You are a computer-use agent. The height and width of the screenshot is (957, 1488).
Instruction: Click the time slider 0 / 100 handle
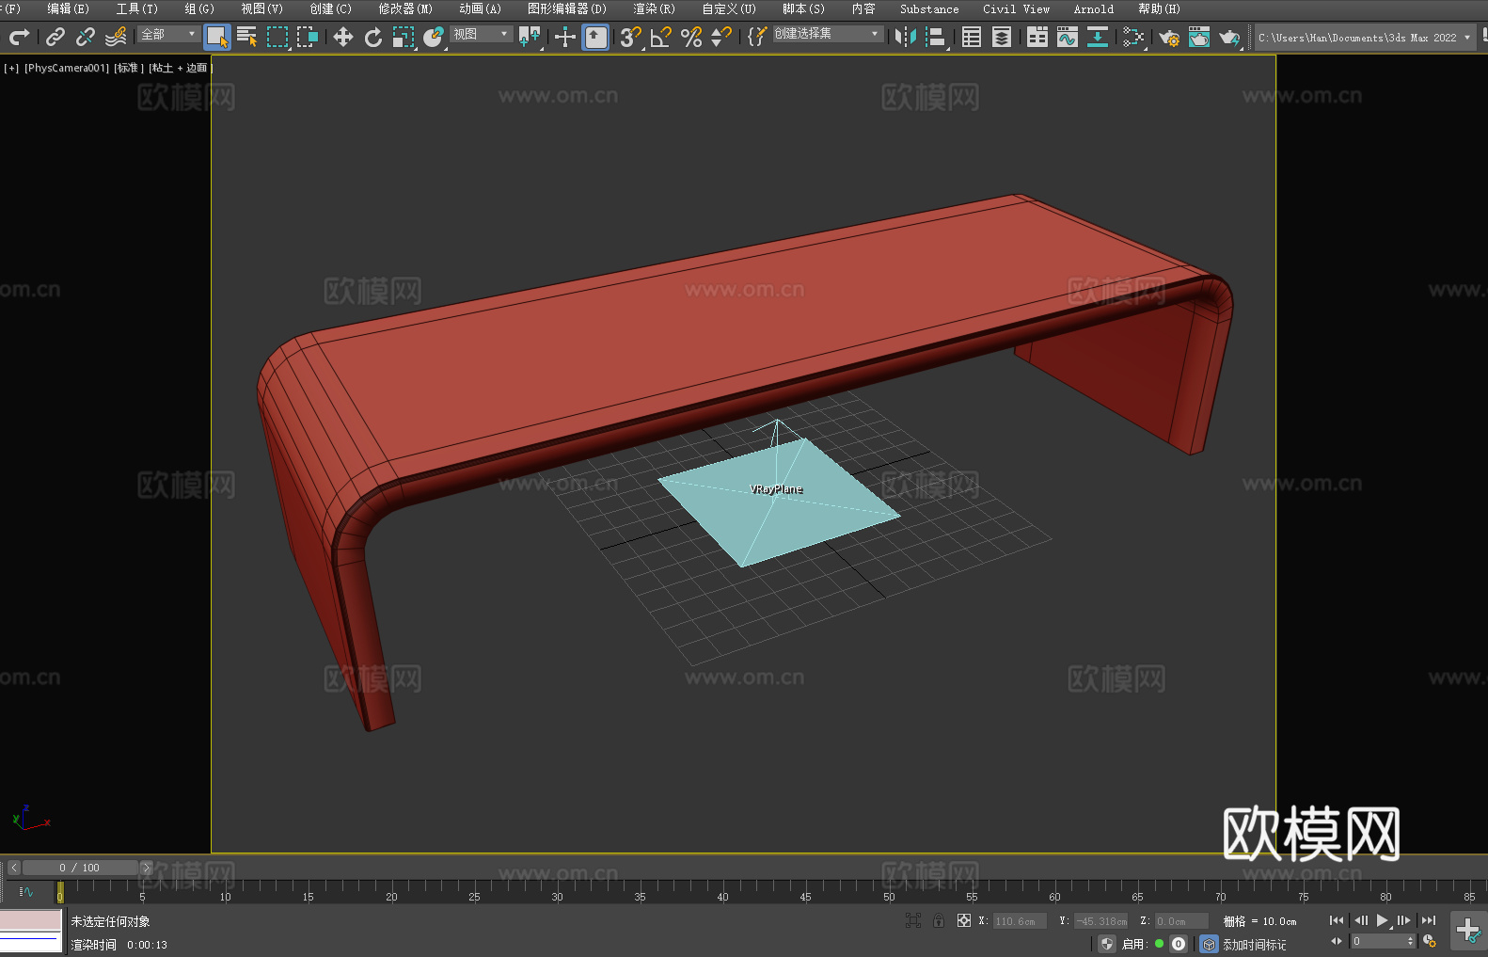tap(80, 868)
